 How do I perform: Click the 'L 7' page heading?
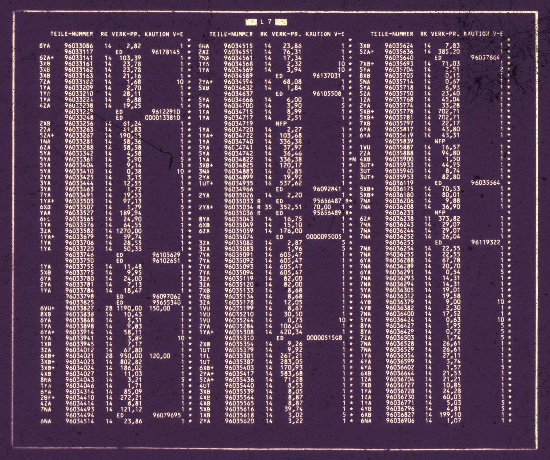pos(266,22)
